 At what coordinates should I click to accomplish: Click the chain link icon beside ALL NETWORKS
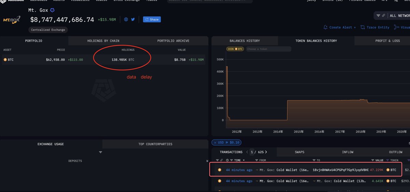[384, 16]
